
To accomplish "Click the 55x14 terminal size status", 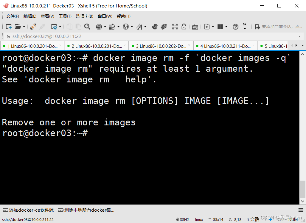I will [216, 219].
